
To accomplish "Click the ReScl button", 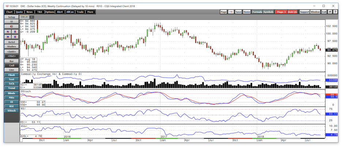I will click(x=12, y=42).
